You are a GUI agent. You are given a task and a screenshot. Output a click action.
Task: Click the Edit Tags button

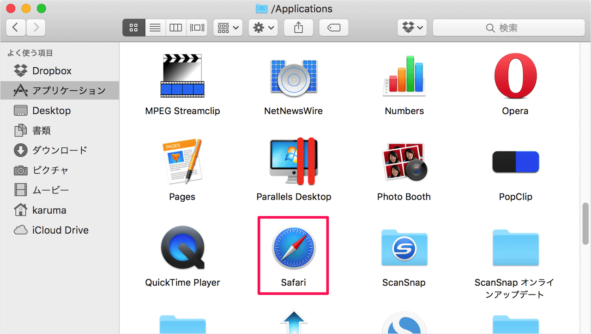tap(333, 28)
